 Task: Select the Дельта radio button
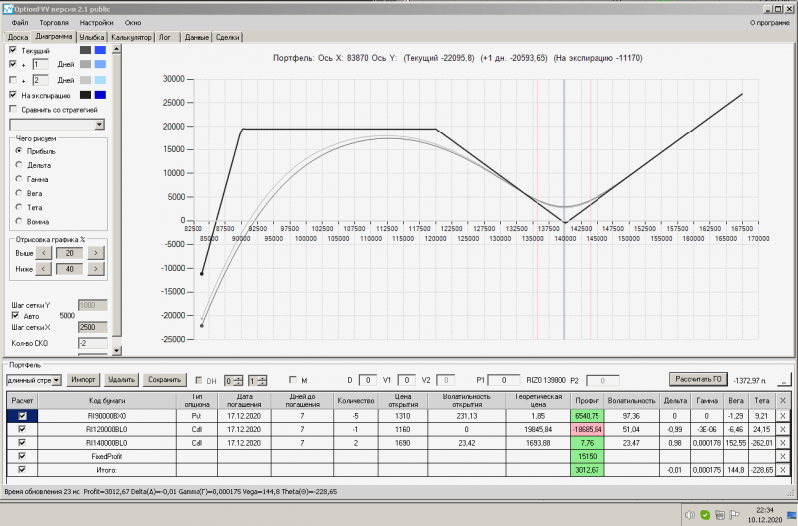point(19,165)
